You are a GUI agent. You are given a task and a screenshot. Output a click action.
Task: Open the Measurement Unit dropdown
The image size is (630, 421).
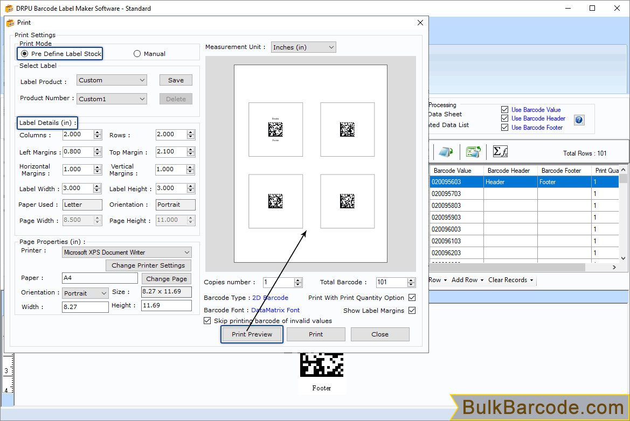point(303,47)
